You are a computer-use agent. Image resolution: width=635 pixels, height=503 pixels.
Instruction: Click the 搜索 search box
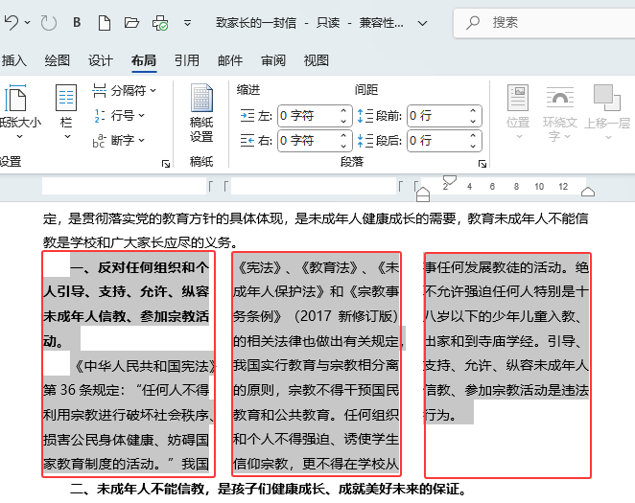point(544,23)
